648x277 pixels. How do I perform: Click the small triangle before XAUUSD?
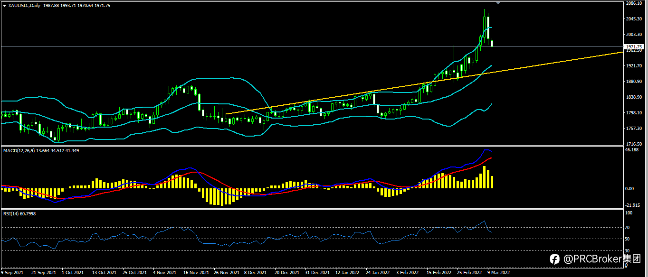click(4, 6)
